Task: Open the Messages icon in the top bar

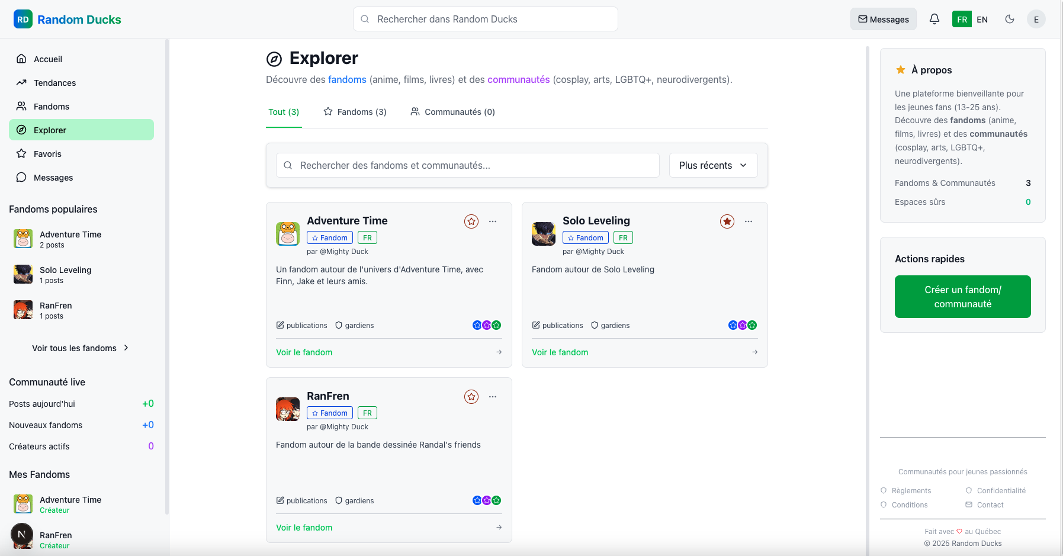Action: (884, 19)
